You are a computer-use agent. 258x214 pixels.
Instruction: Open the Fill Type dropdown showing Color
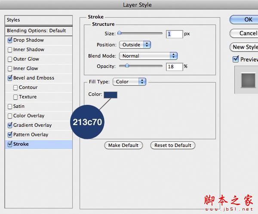pos(129,82)
